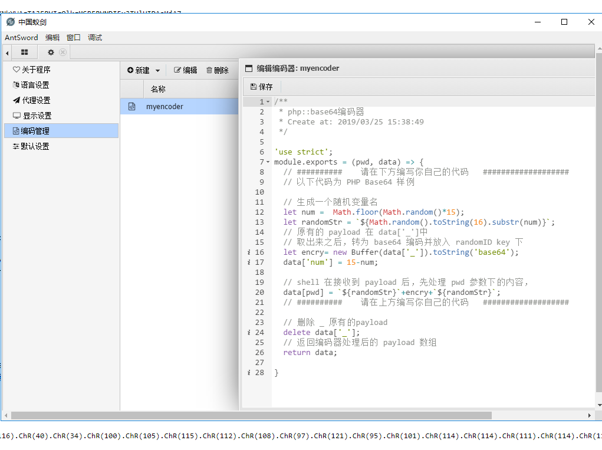Expand the 新建 dropdown arrow

coord(158,71)
